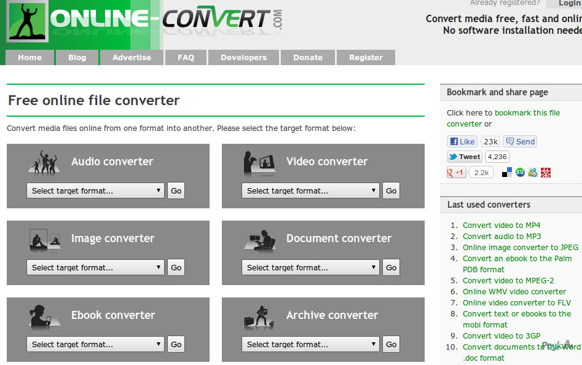Click the Audio converter dancing people icon
Viewport: 582px width, 365px height.
pos(44,162)
